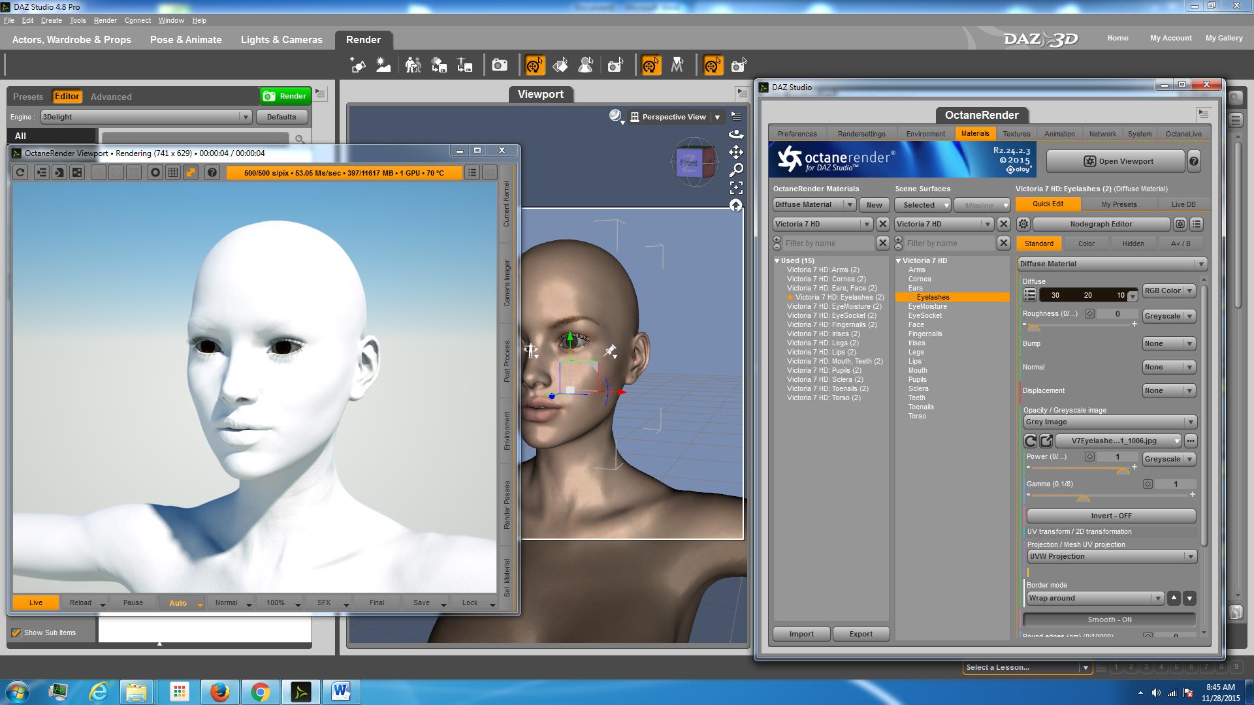Open the UVW Projection dropdown

click(x=1111, y=557)
